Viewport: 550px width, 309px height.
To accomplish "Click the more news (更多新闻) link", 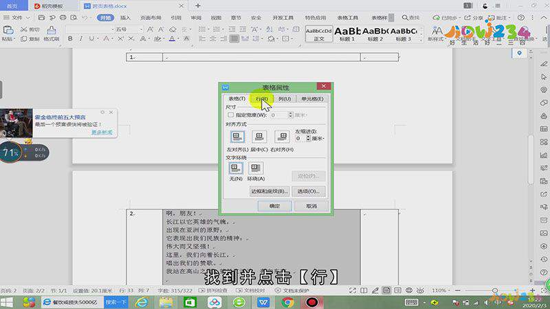I will [x=102, y=132].
